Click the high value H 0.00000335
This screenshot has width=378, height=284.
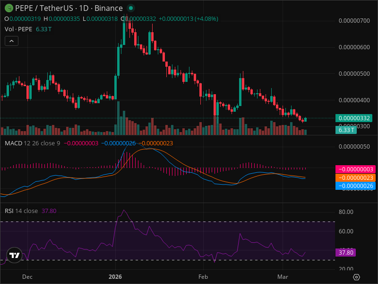pos(62,19)
